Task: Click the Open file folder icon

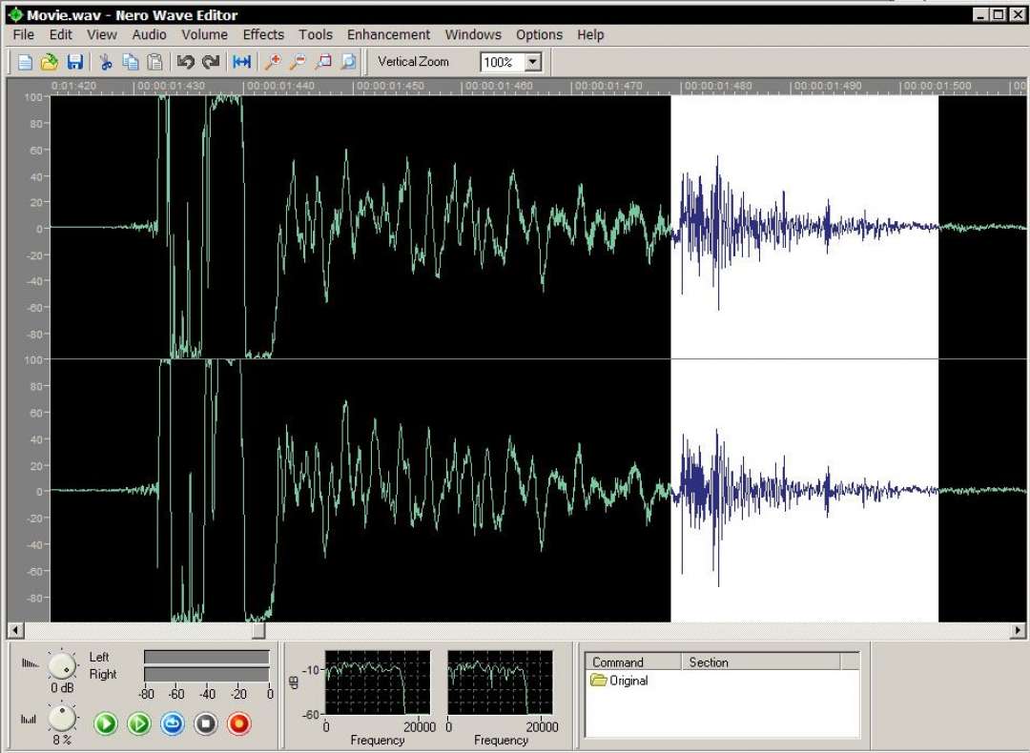Action: tap(50, 62)
